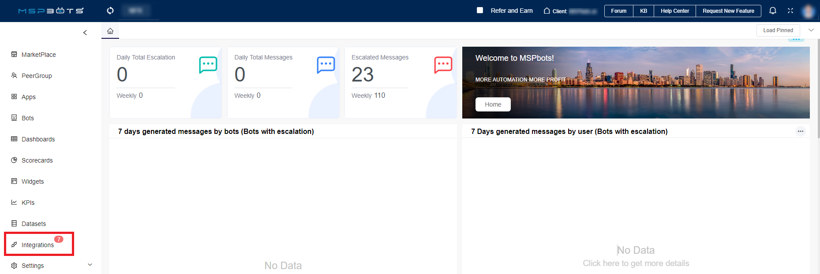This screenshot has height=274, width=820.
Task: Tick the checkbox beside Refer and Earn
Action: 480,10
